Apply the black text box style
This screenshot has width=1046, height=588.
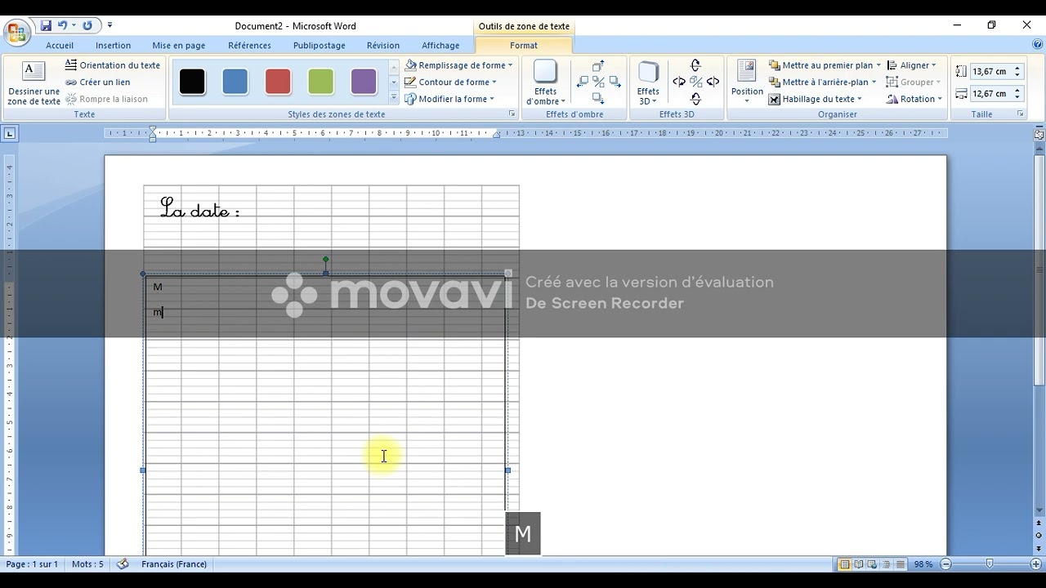[192, 82]
